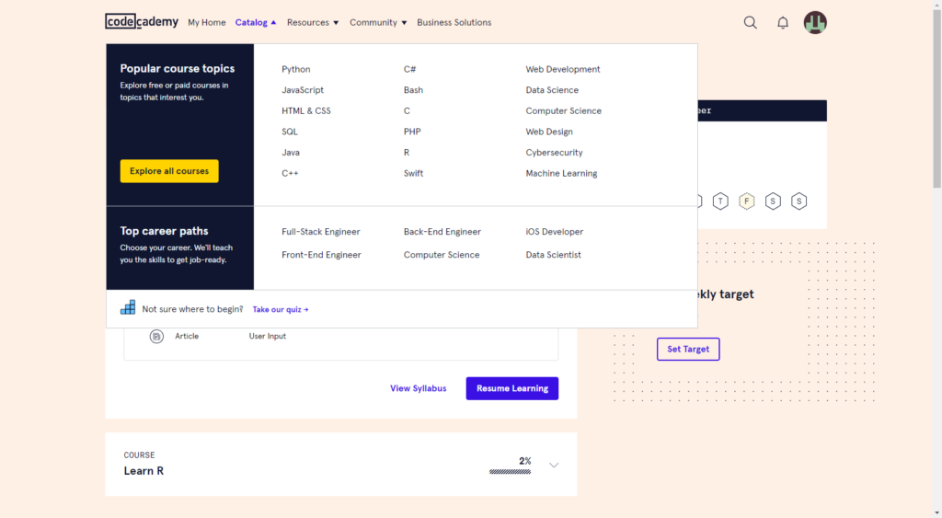Click the Set Target button

click(x=688, y=349)
